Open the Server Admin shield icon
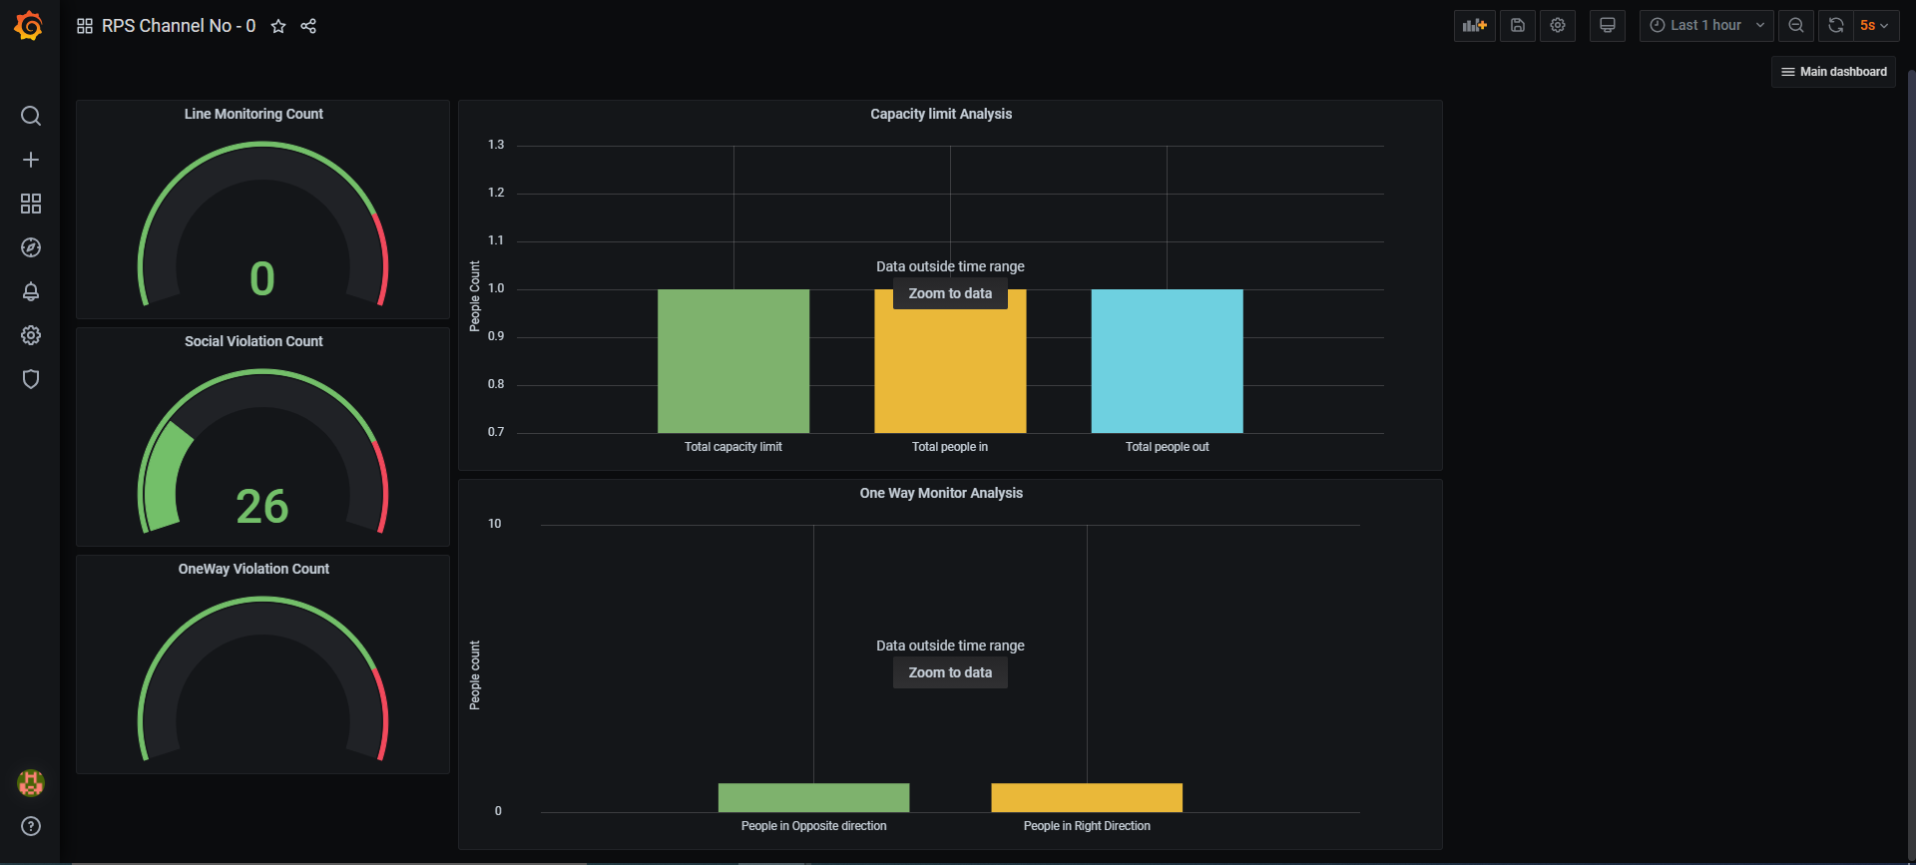Screen dimensions: 1916x865 31,379
